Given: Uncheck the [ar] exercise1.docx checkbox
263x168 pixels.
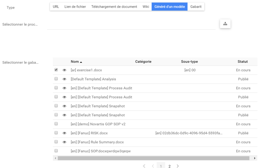Looking at the screenshot, I should tap(56, 70).
